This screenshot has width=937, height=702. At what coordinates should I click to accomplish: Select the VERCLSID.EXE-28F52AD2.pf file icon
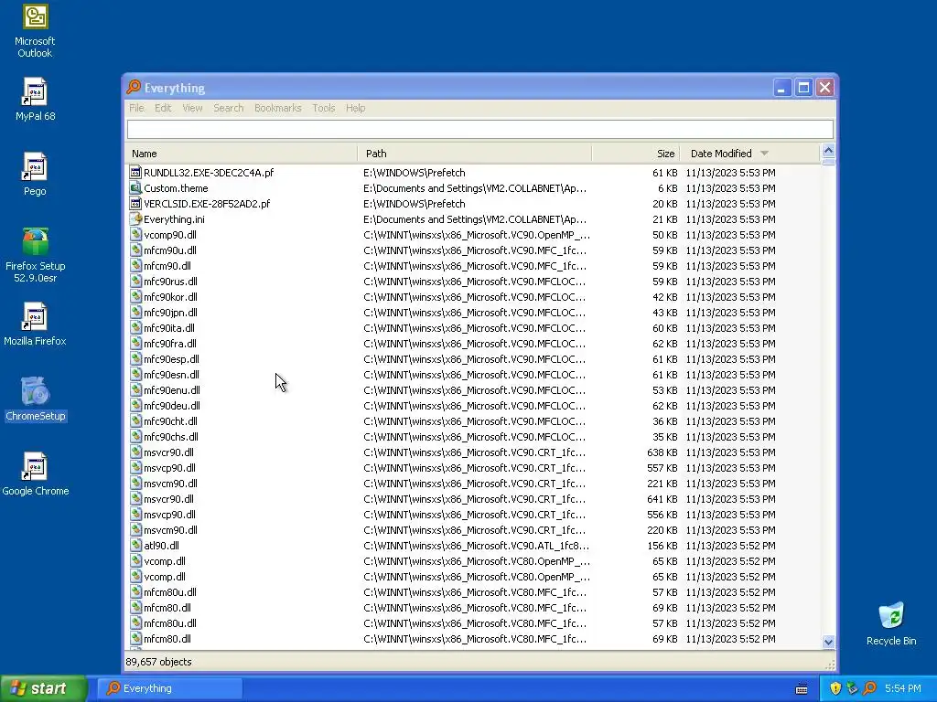[135, 204]
